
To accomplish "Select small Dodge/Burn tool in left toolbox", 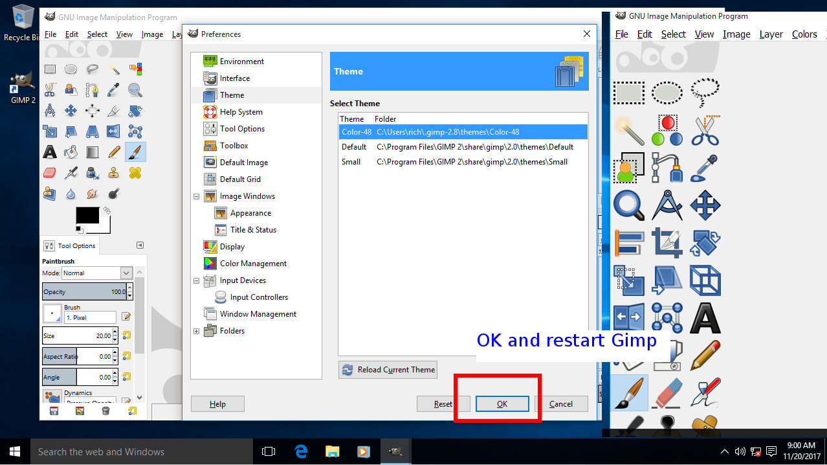I will point(114,193).
